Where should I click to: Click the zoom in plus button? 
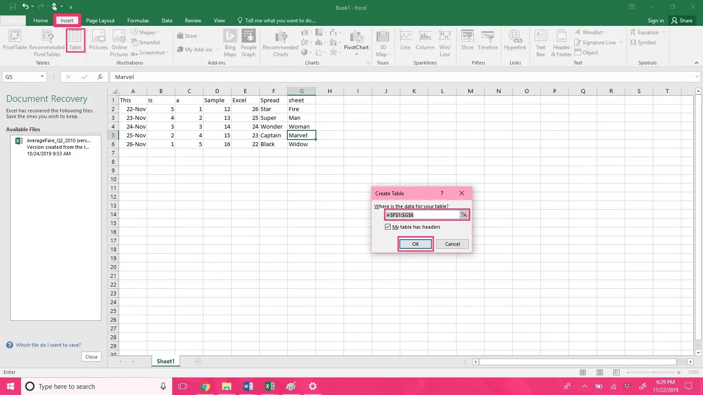tap(679, 372)
